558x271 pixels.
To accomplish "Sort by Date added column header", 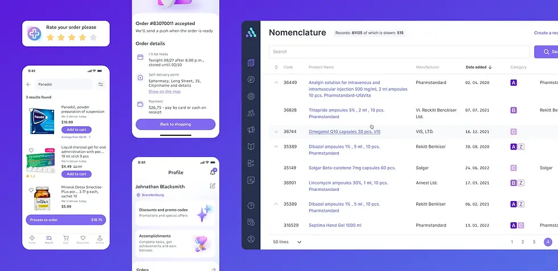I will [x=479, y=67].
